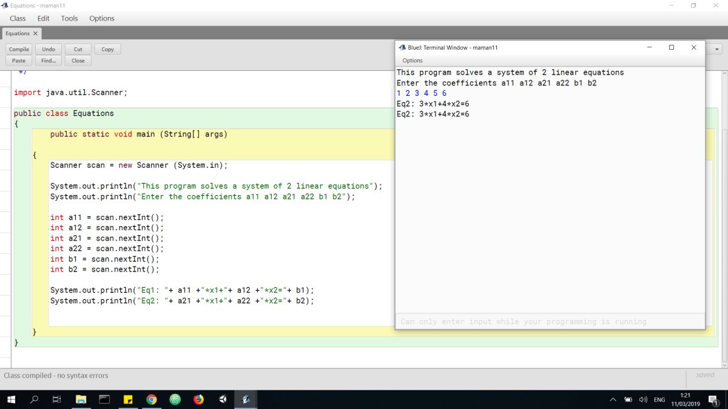Click the BlueJ icon in the editor's title bar

pyautogui.click(x=5, y=5)
